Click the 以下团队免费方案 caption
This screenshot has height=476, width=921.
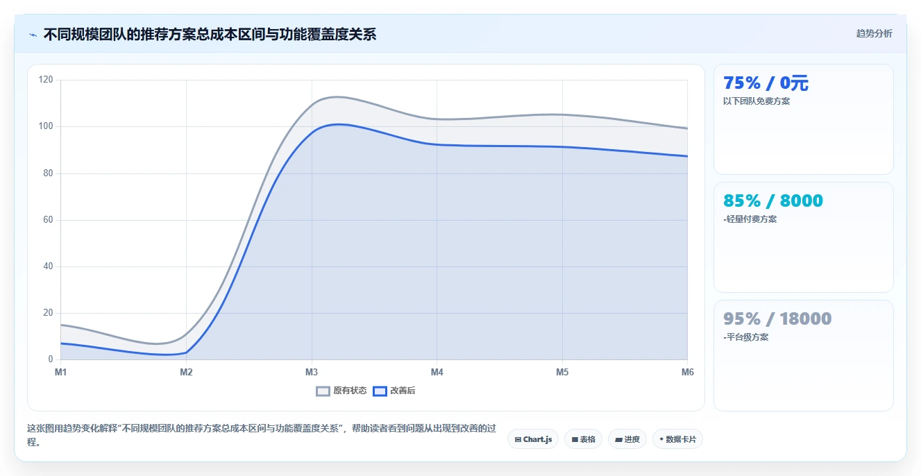tap(757, 101)
